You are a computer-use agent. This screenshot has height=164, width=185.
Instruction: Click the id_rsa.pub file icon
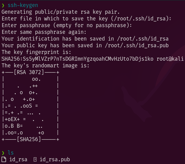[x=35, y=159]
